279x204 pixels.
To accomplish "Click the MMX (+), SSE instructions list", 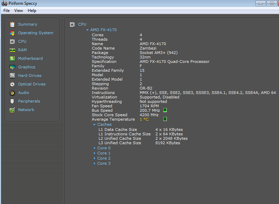I will pos(208,93).
